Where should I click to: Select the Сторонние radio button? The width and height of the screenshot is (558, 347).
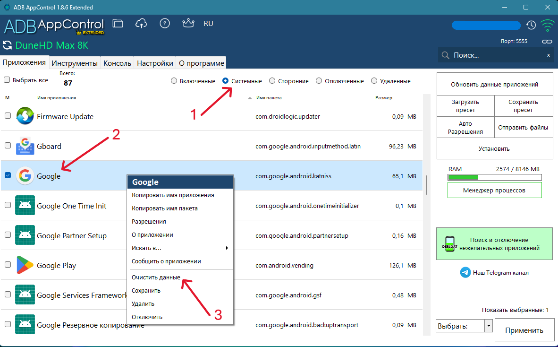[272, 81]
